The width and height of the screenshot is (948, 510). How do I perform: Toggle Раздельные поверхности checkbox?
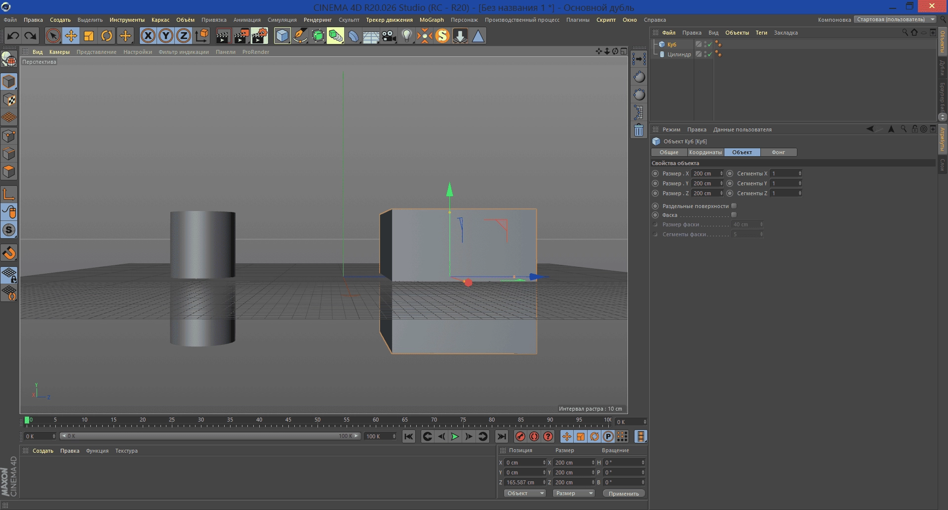(x=734, y=206)
